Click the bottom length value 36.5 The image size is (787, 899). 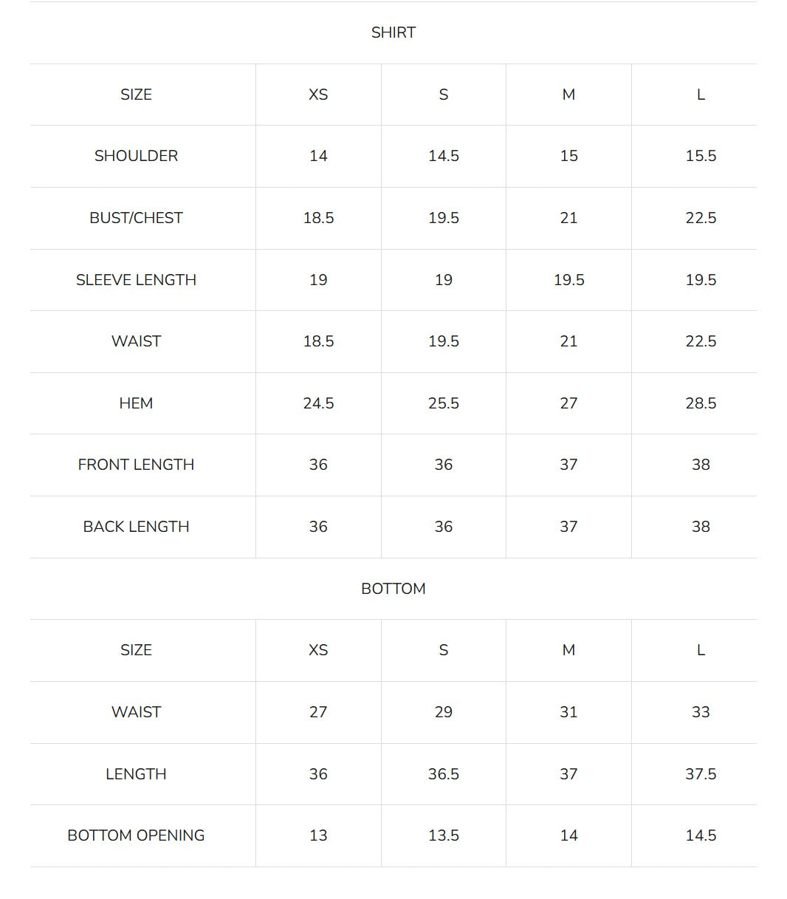(444, 774)
